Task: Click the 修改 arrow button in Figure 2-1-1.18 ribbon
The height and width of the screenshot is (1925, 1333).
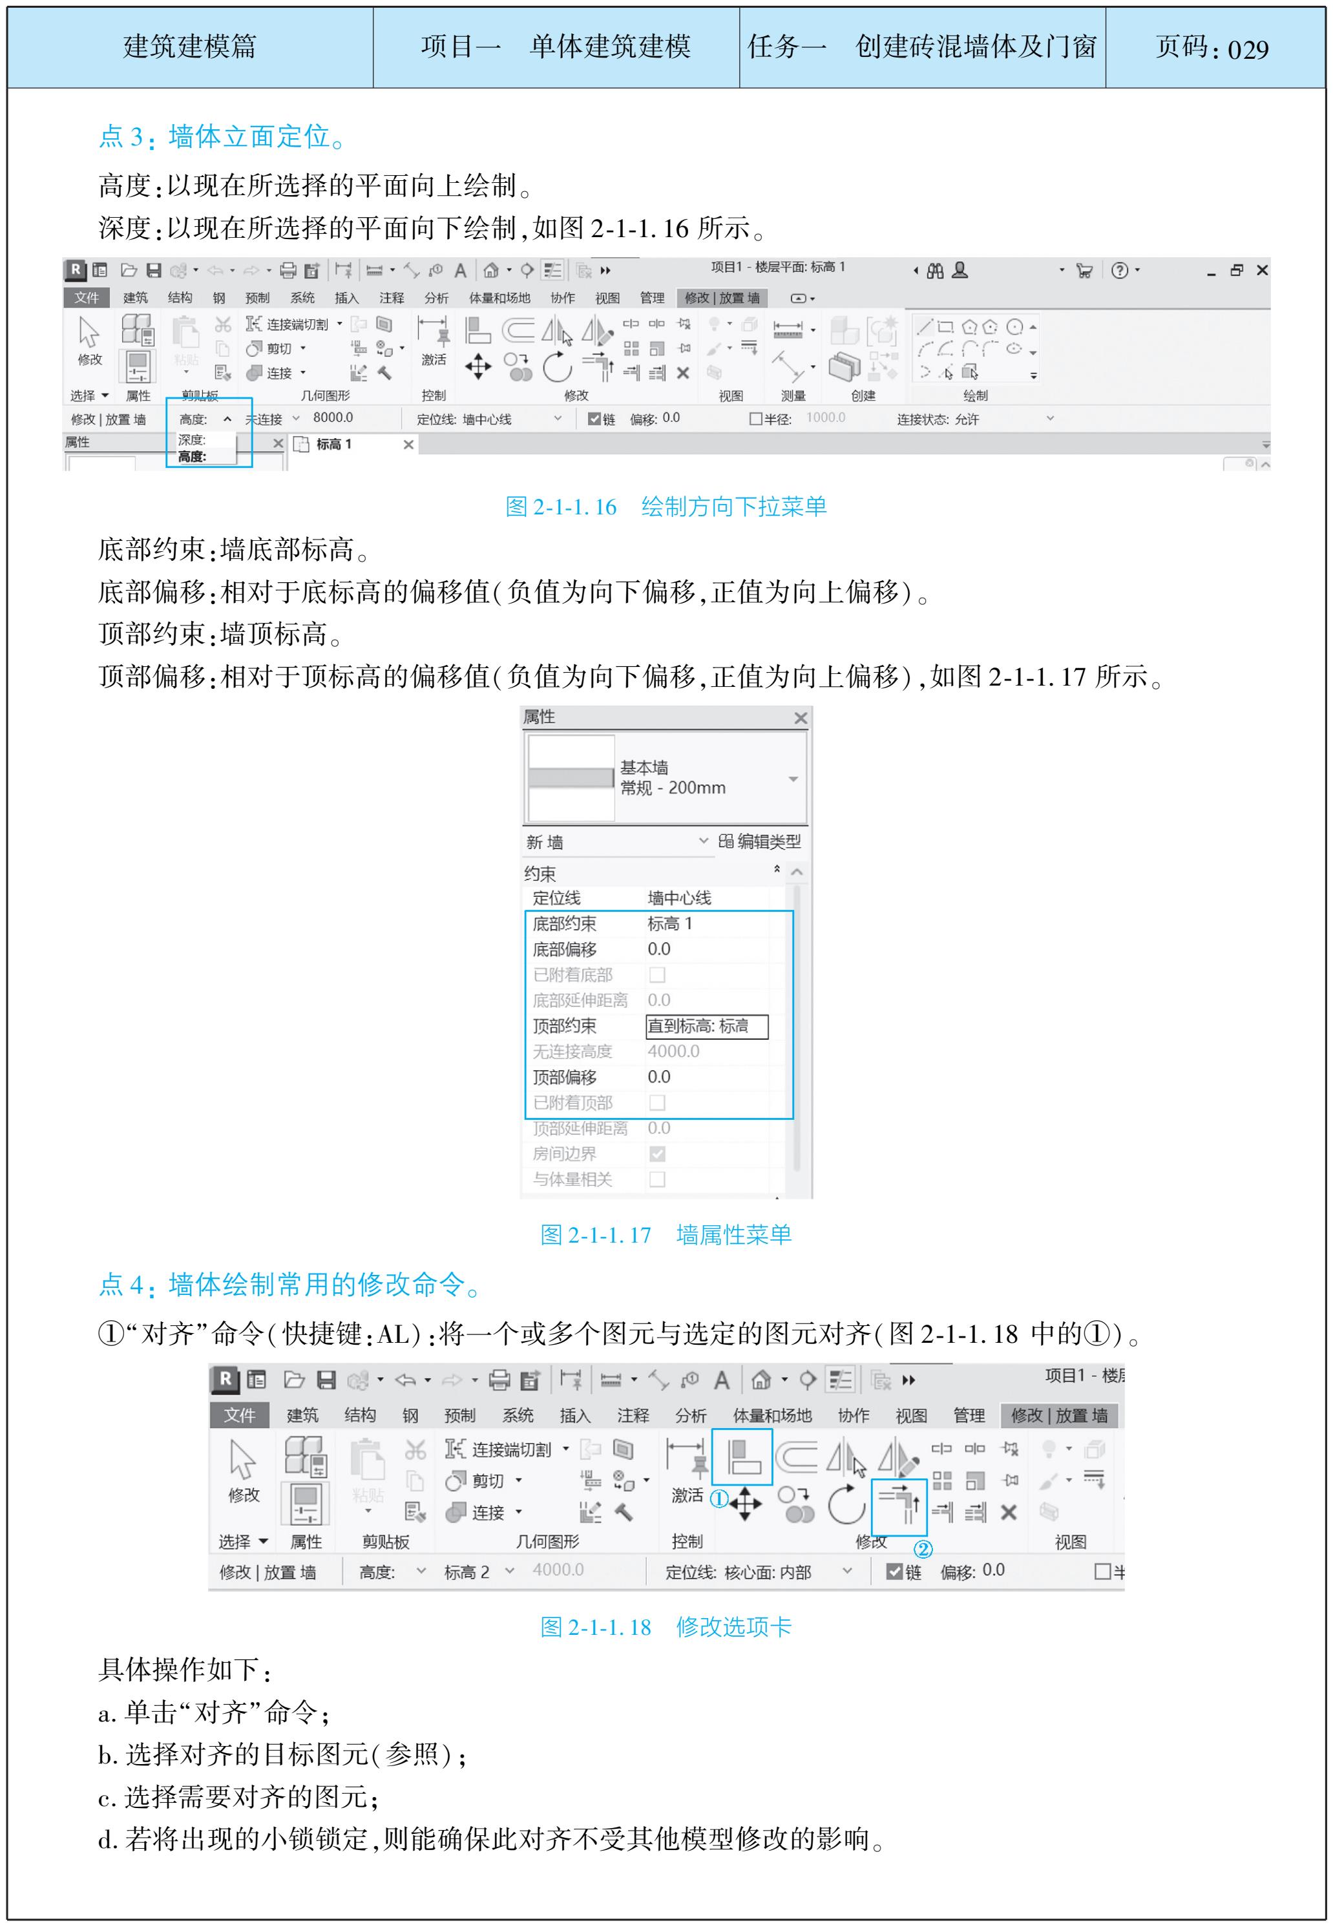Action: click(x=243, y=1471)
